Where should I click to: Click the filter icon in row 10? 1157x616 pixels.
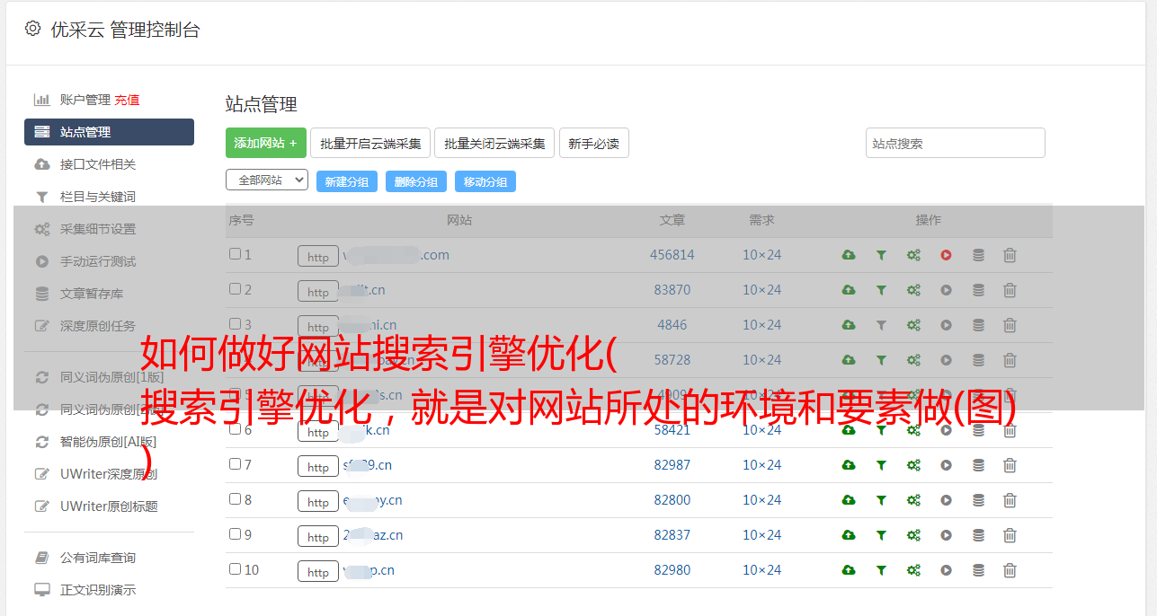(x=881, y=570)
